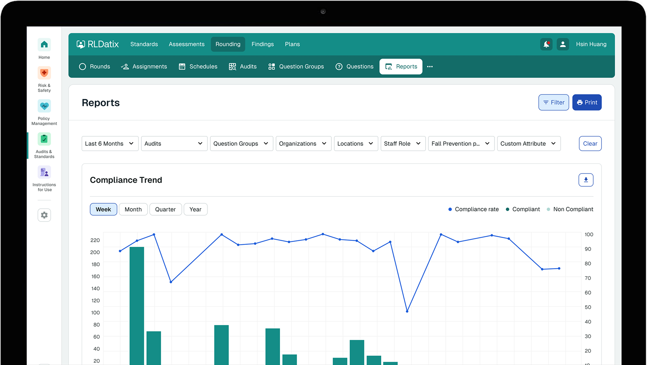Clear all report filters

tap(590, 143)
